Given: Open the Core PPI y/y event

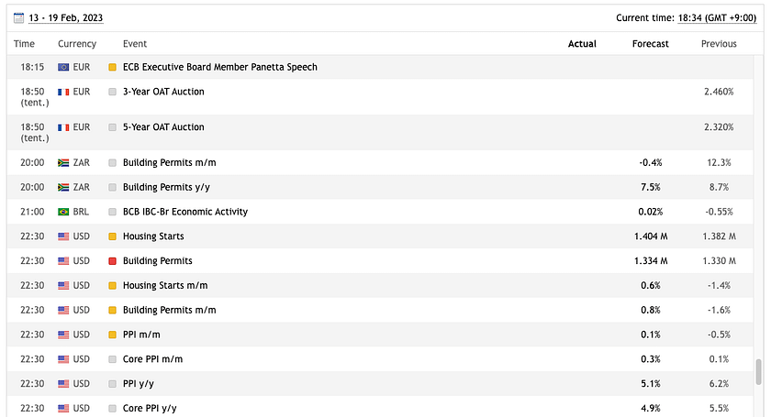Looking at the screenshot, I should [x=150, y=408].
